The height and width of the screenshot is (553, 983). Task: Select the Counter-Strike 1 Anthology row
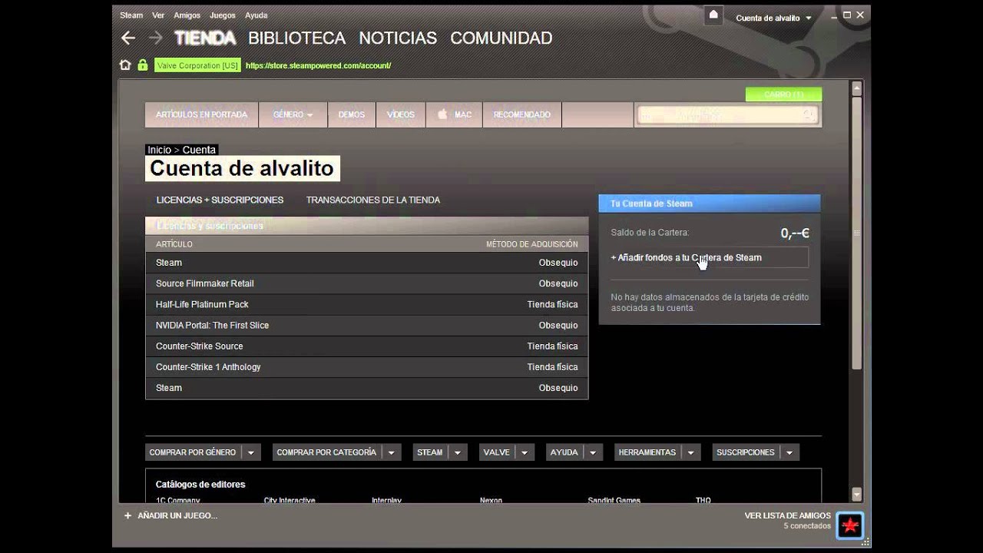pyautogui.click(x=366, y=367)
